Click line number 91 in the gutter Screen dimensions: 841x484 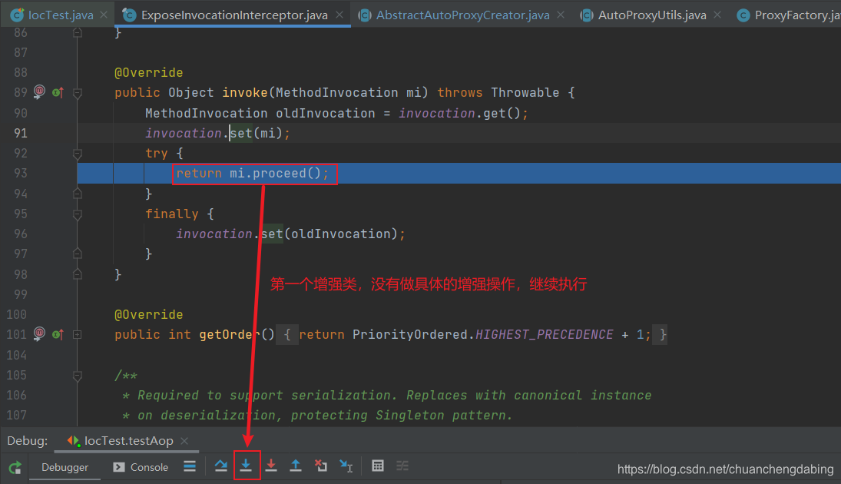(21, 133)
